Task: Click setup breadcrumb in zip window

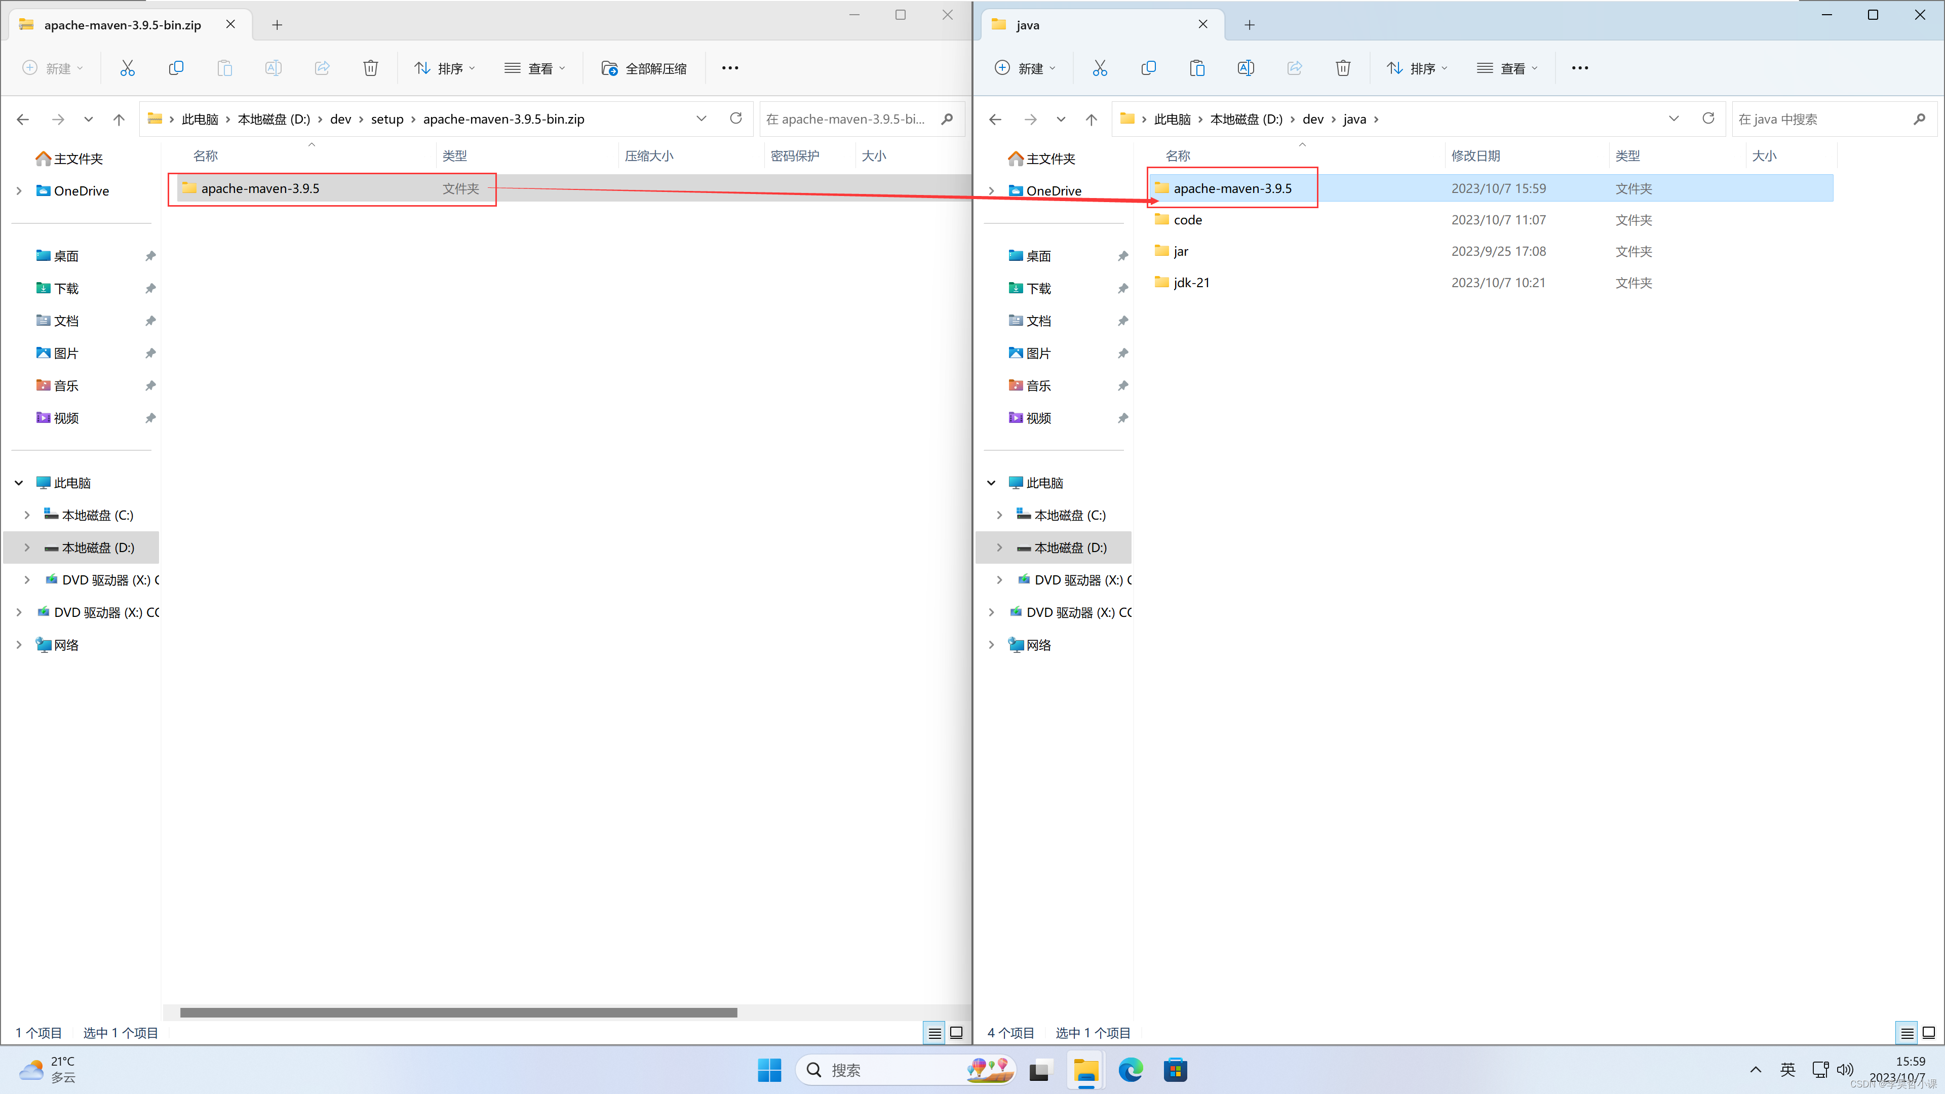Action: (x=386, y=120)
